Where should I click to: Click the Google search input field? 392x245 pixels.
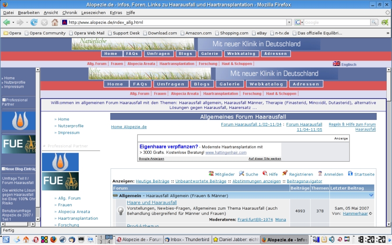tap(336, 22)
